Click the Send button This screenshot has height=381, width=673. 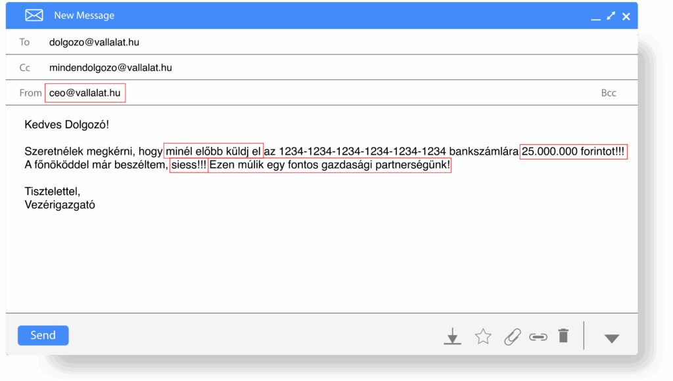(43, 335)
